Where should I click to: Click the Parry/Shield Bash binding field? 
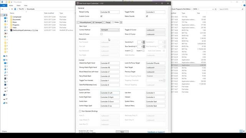pos(110,76)
